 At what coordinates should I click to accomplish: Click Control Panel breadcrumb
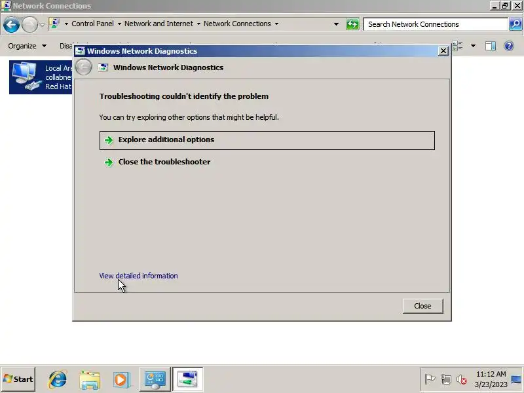tap(92, 24)
